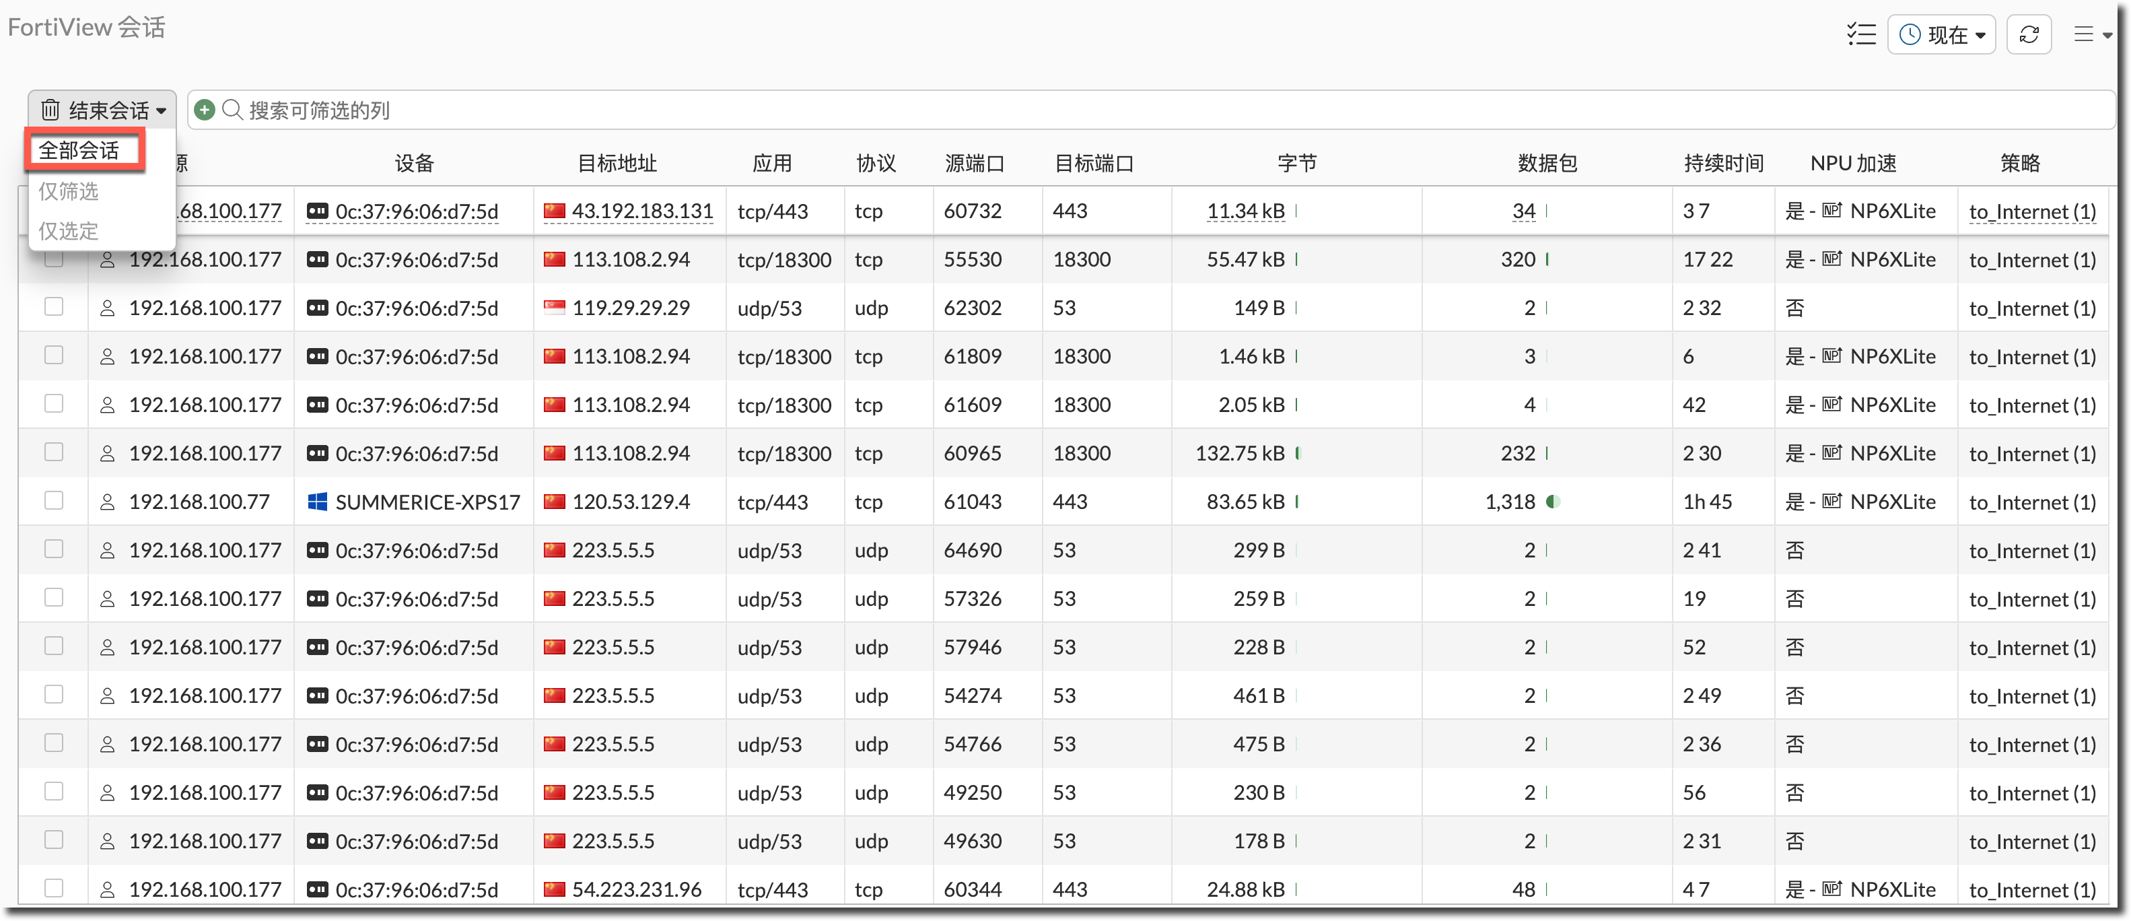Click the 43.192.183.131 destination address link
Screen dimensions: 2131x921
tap(642, 211)
